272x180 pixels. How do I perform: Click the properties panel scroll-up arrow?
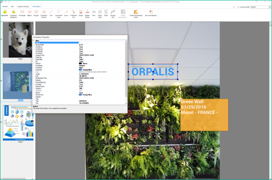pos(126,41)
